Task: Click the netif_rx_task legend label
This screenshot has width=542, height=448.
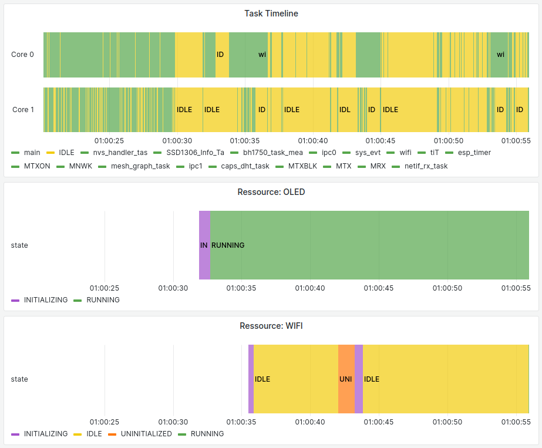Action: click(426, 166)
